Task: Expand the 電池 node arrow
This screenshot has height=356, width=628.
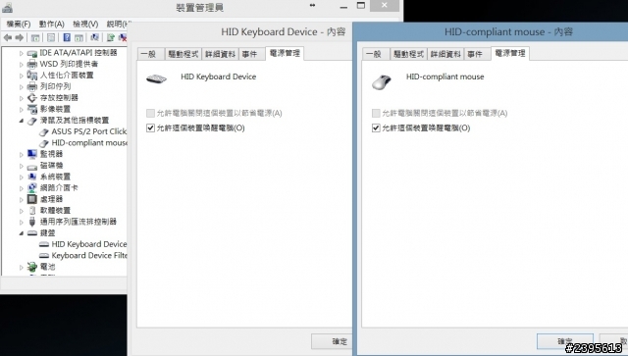Action: 22,267
